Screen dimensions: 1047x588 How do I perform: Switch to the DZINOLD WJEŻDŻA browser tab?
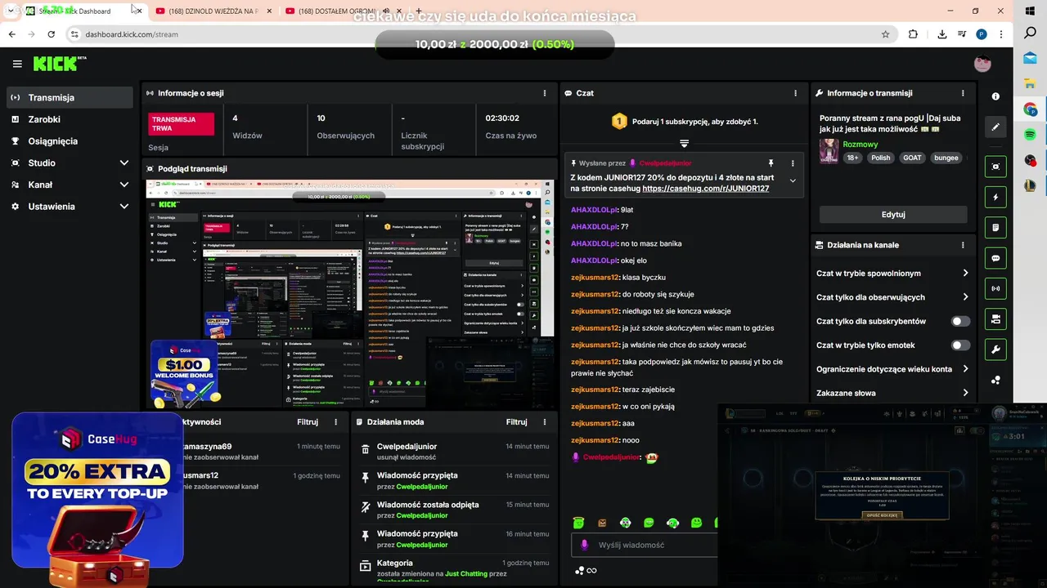[x=214, y=11]
